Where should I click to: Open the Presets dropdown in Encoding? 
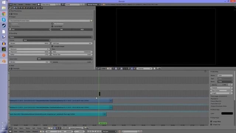click(51, 37)
